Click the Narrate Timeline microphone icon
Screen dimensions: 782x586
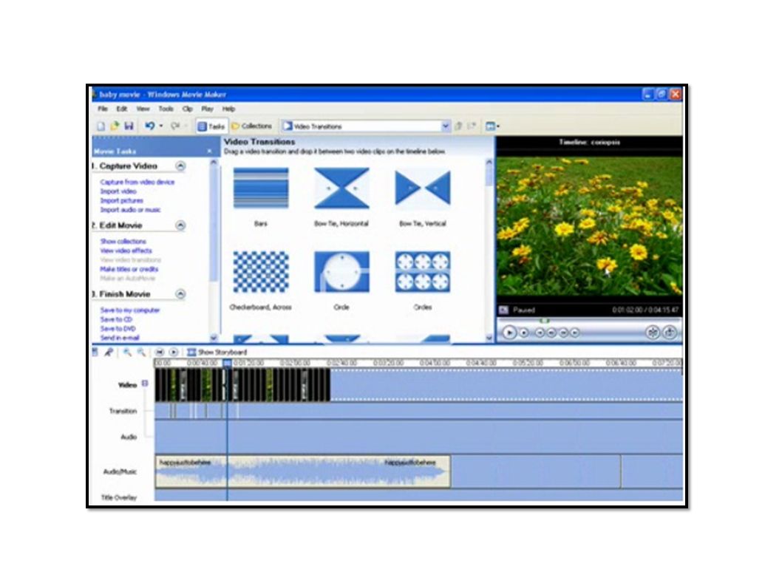click(x=108, y=352)
